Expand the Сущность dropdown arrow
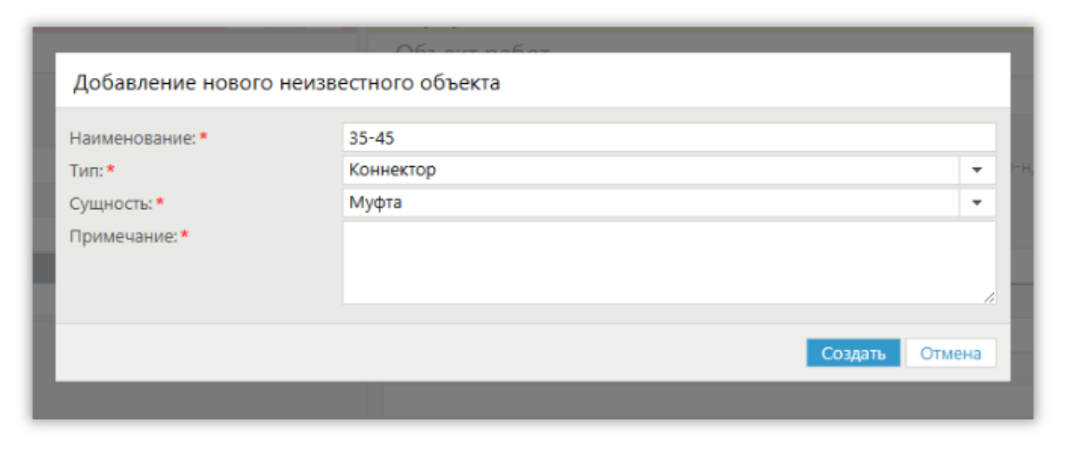Image resolution: width=1067 pixels, height=449 pixels. (977, 202)
